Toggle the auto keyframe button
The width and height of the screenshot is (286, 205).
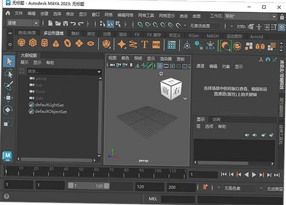click(205, 187)
